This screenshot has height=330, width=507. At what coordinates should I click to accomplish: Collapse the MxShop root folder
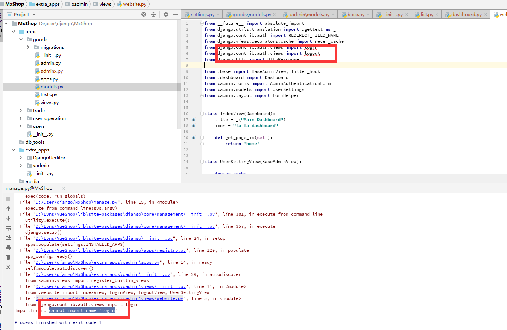point(6,23)
